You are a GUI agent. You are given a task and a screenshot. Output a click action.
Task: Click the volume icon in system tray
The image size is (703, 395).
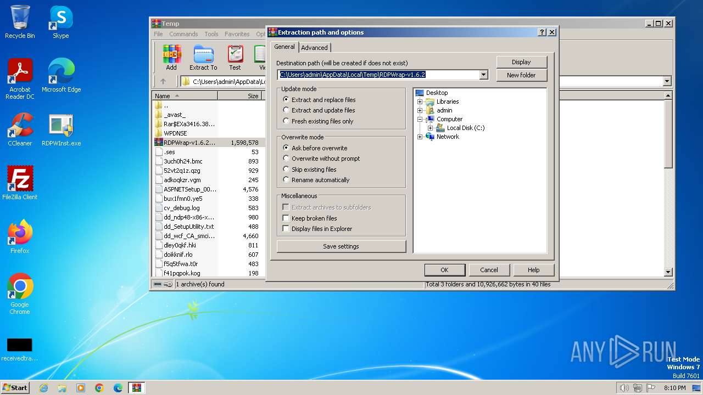pos(624,388)
